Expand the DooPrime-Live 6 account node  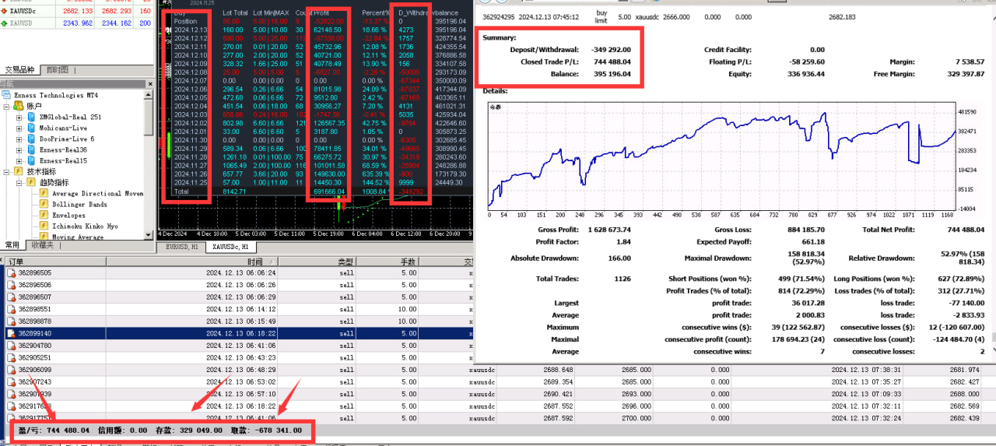pyautogui.click(x=19, y=139)
